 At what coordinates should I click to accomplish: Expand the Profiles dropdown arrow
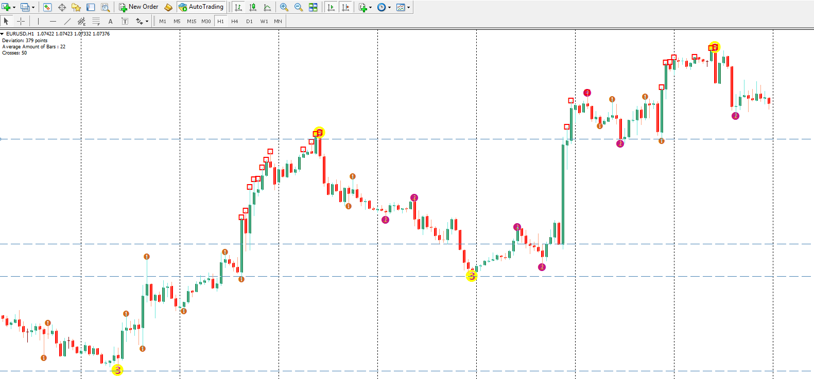33,7
